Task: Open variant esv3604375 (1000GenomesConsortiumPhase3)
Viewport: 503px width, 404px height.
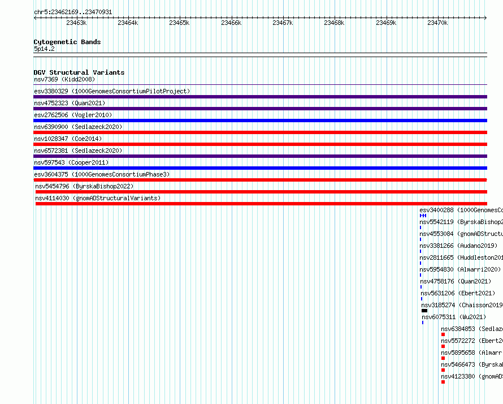Action: point(102,174)
